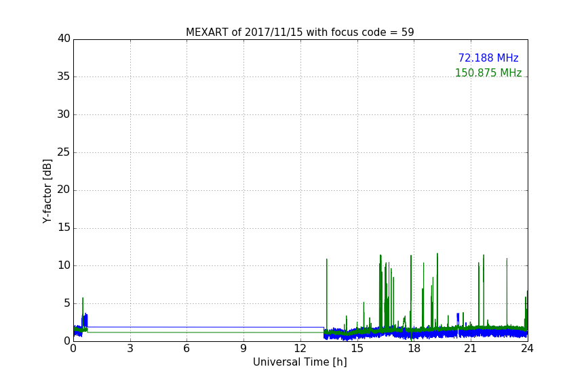The image size is (586, 390).
Task: Select the 150.875 MHz legend label
Action: pos(488,72)
